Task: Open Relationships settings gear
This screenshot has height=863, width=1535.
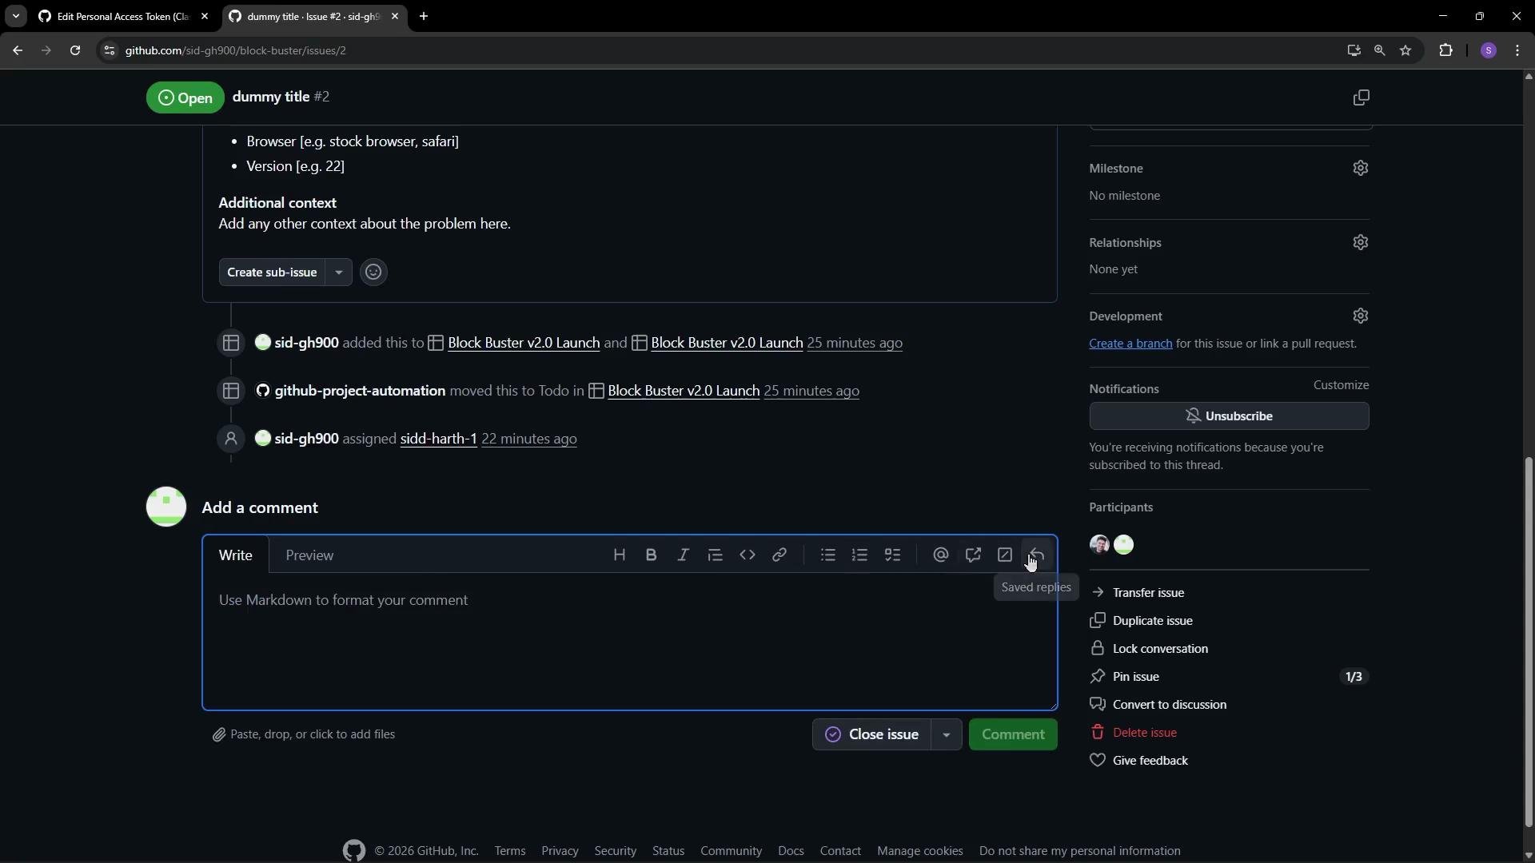Action: [1360, 242]
